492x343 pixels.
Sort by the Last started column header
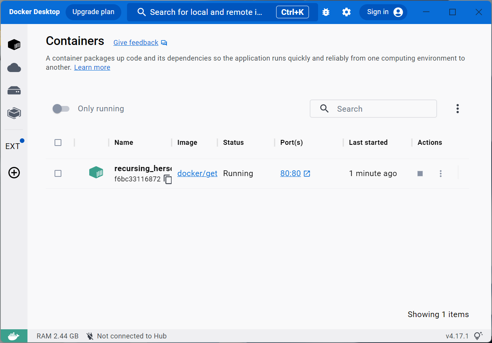point(368,143)
